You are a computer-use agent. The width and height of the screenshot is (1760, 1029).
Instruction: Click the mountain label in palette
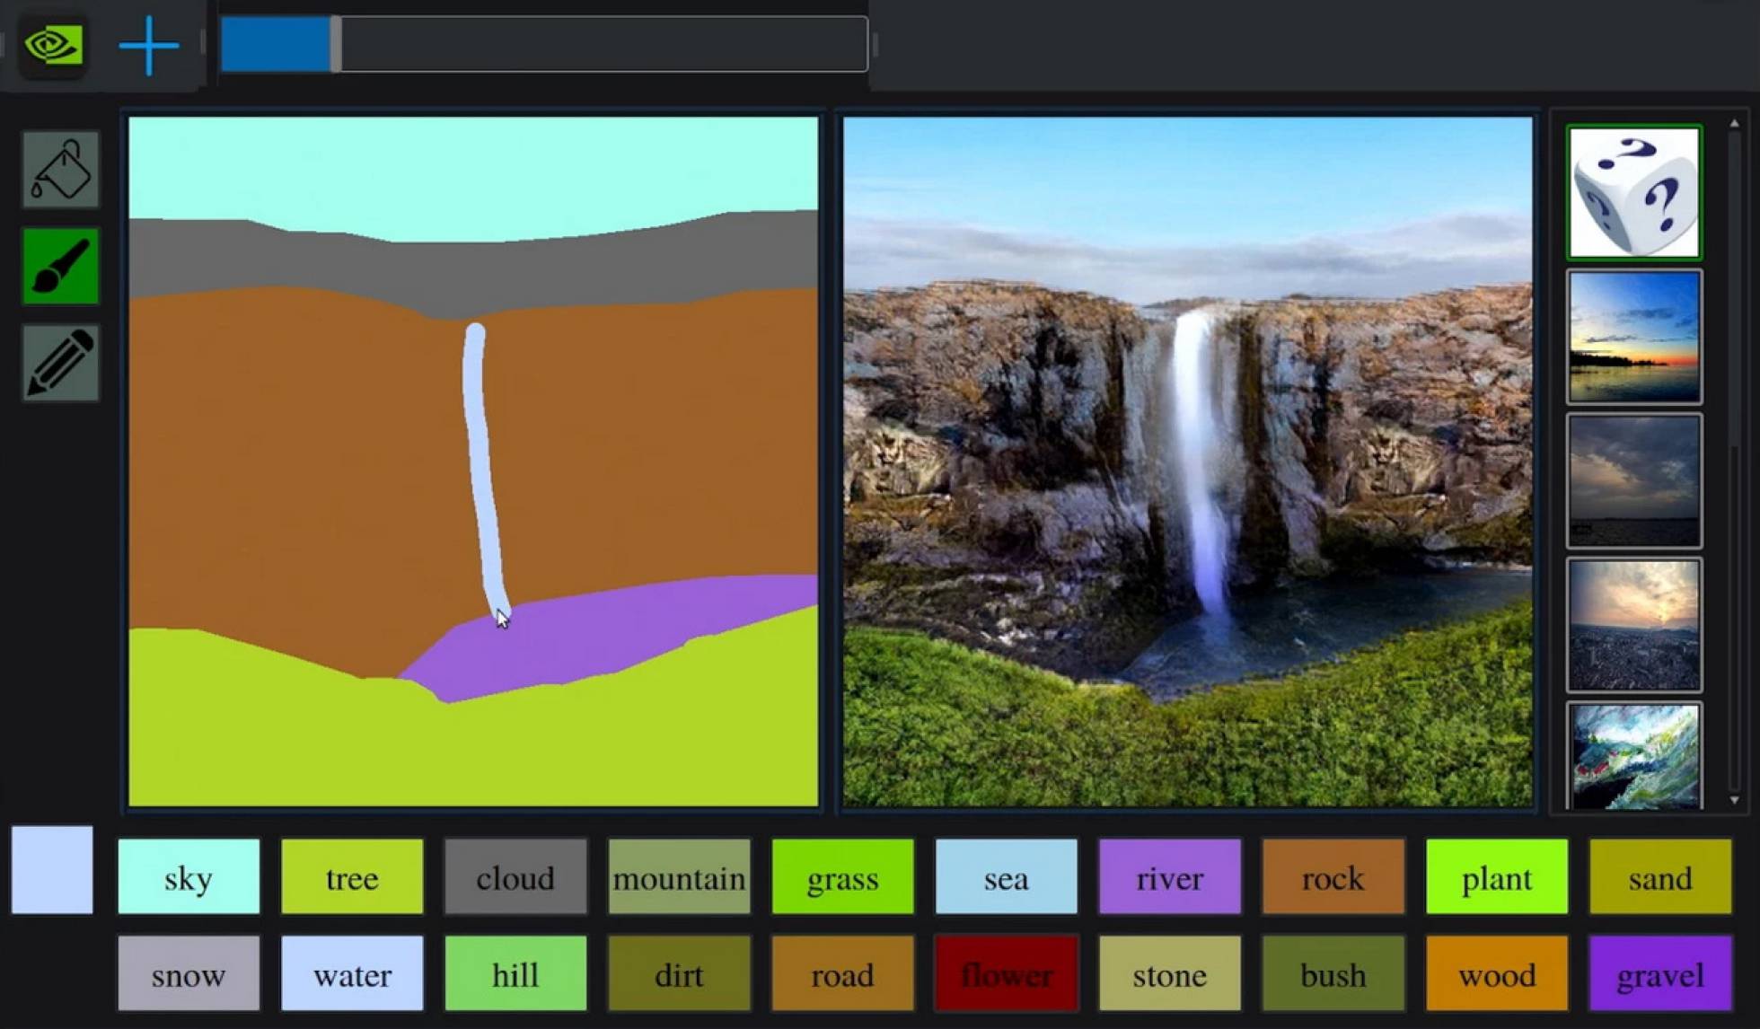(x=680, y=878)
